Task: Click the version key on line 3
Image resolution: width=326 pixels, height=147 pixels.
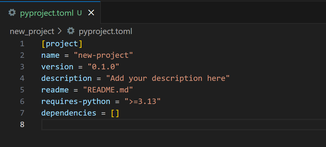Action: pyautogui.click(x=57, y=67)
